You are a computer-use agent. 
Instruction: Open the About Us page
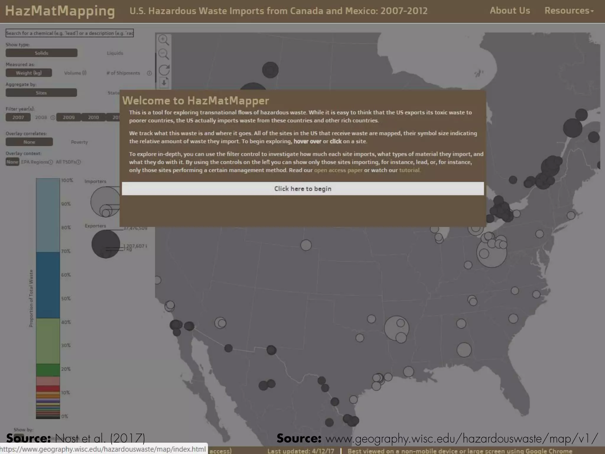[510, 11]
